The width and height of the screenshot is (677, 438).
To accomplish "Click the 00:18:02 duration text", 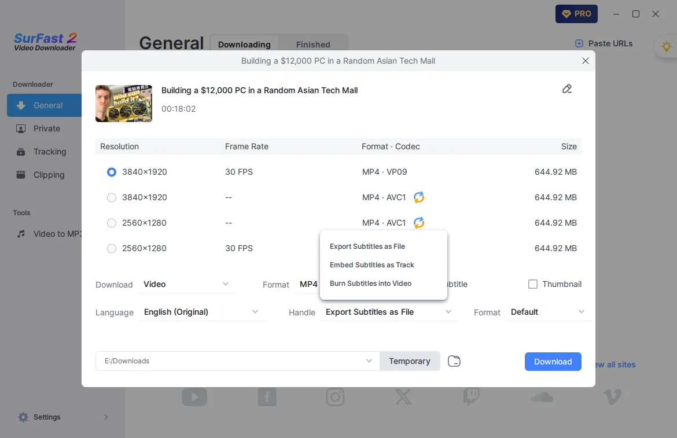I will click(x=178, y=109).
